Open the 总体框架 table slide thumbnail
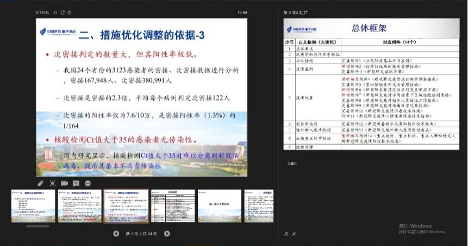The height and width of the screenshot is (246, 468). pos(173,205)
